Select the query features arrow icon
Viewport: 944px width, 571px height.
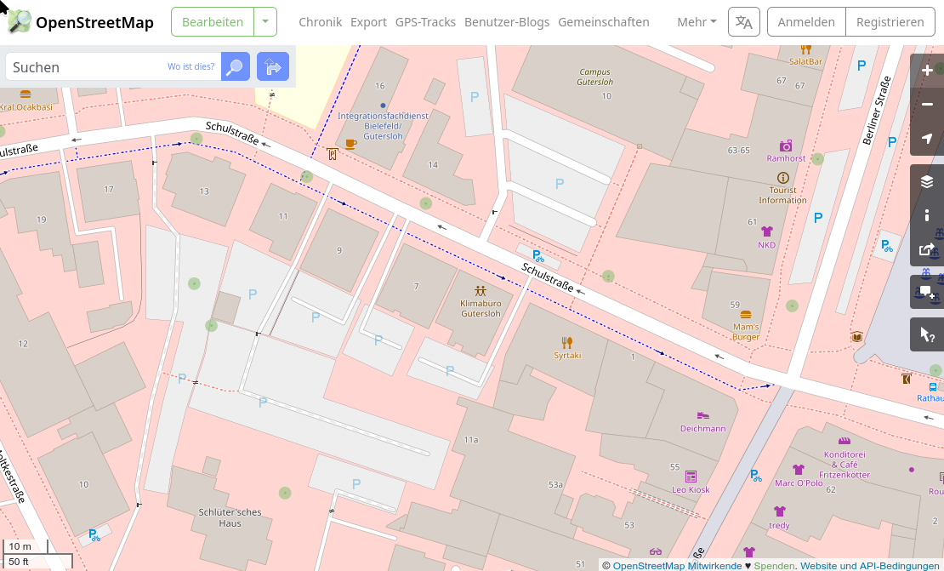click(x=926, y=334)
